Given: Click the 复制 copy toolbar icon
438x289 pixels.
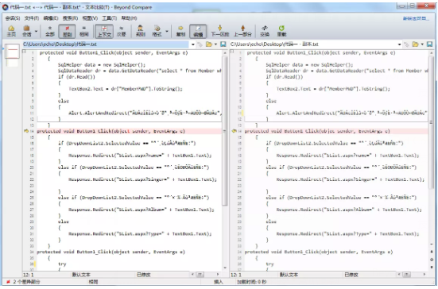Looking at the screenshot, I should [x=180, y=31].
